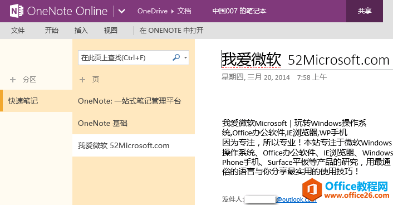Click 在 ONENOTE 中打开 button
This screenshot has height=205, width=393.
pos(171,31)
